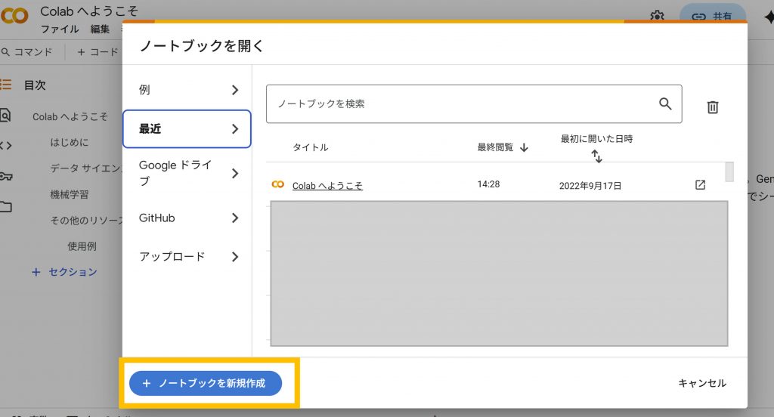Select the Google ドライブ tab
The height and width of the screenshot is (417, 774).
click(x=187, y=173)
